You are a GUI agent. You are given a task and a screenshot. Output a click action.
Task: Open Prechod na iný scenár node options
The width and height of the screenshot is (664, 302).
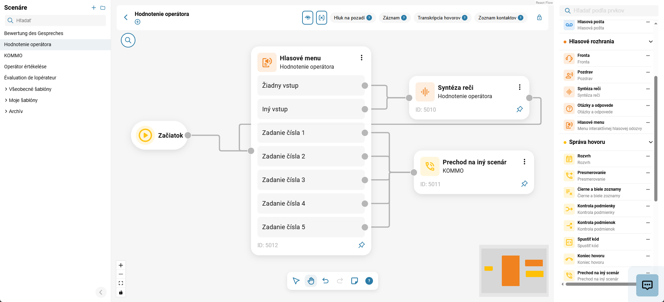coord(524,162)
